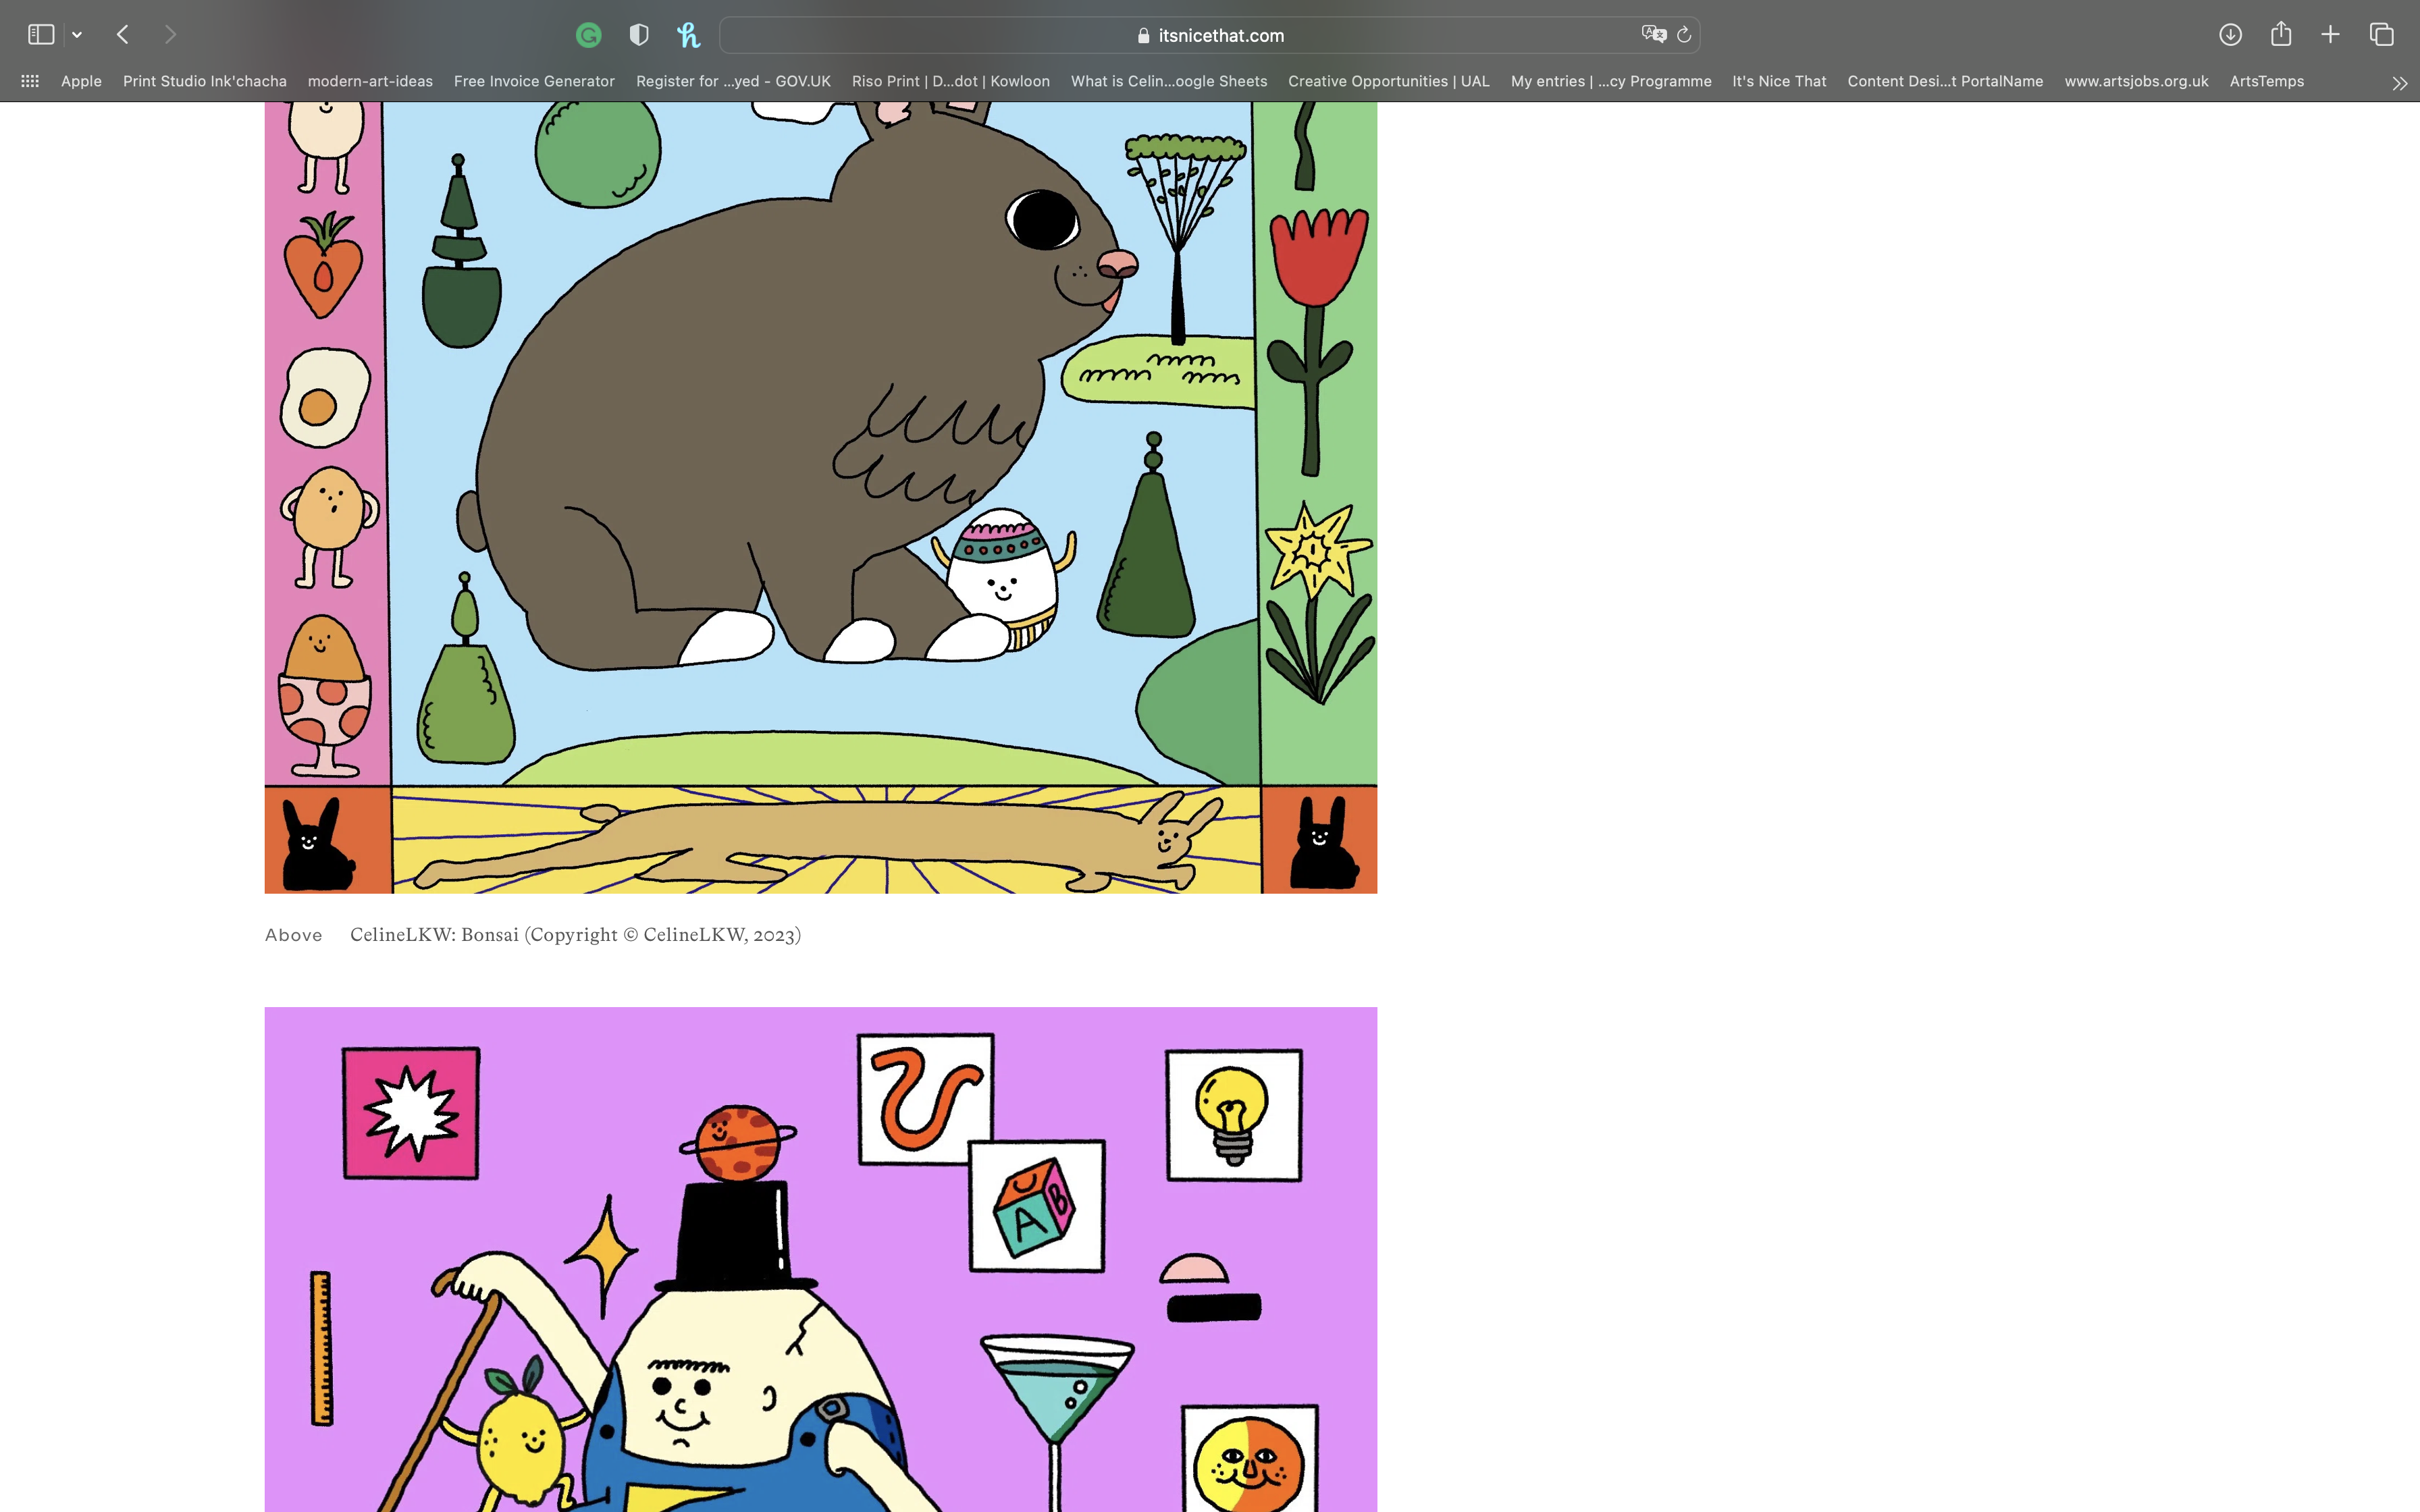Screen dimensions: 2420x1512
Task: Expand the sidebar tab group dropdown
Action: (77, 35)
